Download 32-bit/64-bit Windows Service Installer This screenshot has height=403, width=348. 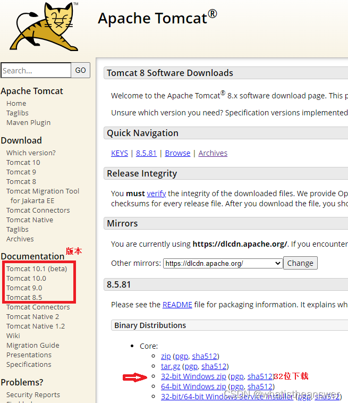point(227,397)
